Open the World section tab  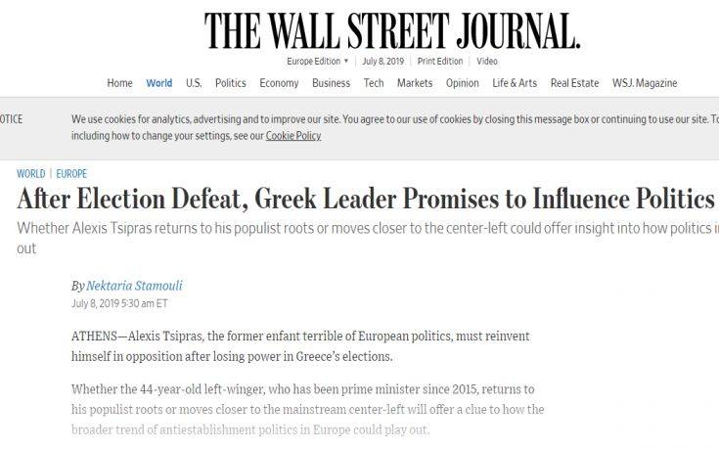tap(158, 83)
